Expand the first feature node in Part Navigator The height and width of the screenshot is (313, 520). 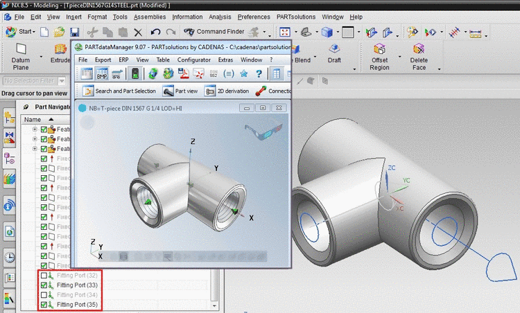click(35, 129)
